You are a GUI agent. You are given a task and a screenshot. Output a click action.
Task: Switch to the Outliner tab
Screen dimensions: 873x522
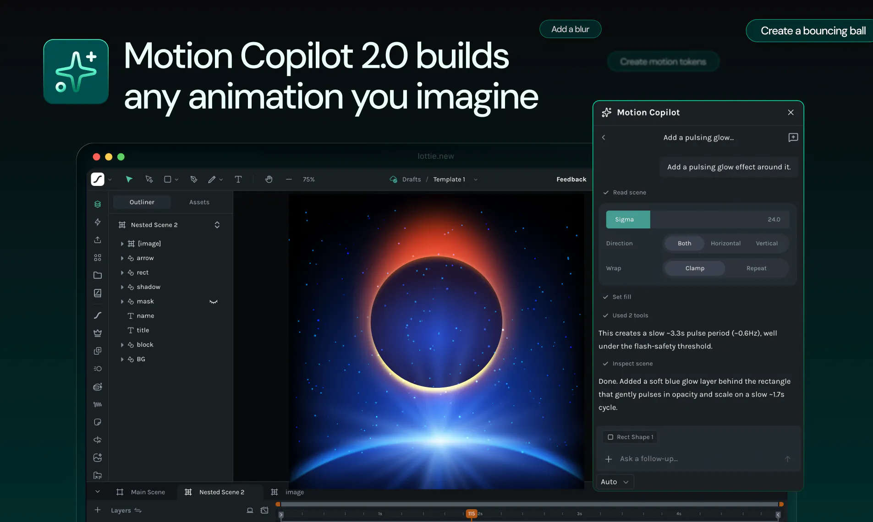pos(142,202)
